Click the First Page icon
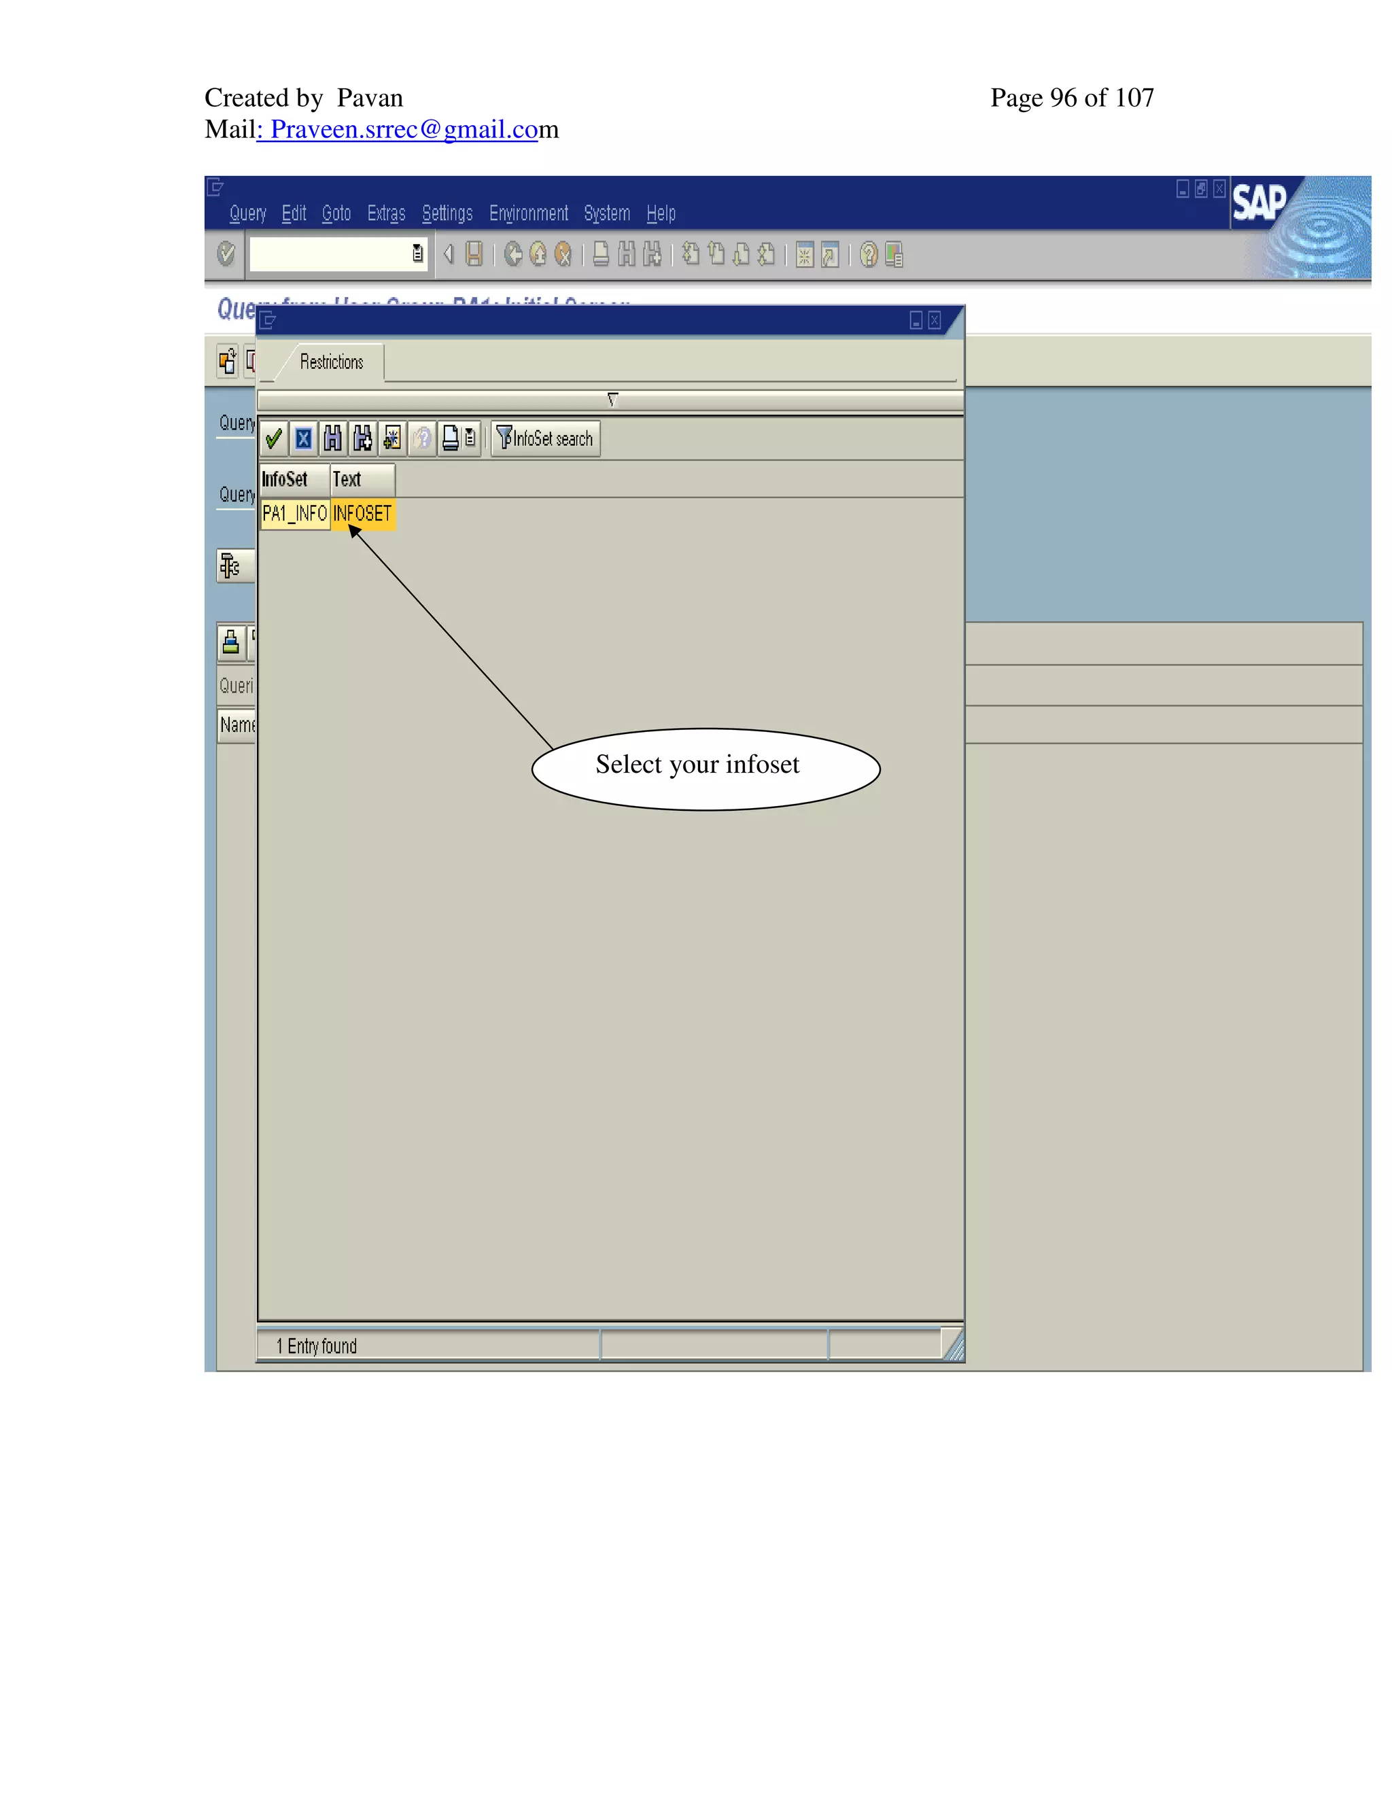1392x1801 pixels. [x=691, y=254]
